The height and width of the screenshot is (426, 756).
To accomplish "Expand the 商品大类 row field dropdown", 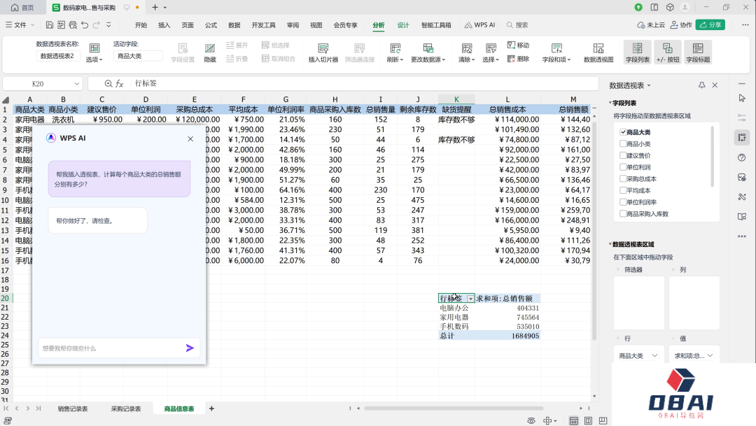I will [x=655, y=356].
